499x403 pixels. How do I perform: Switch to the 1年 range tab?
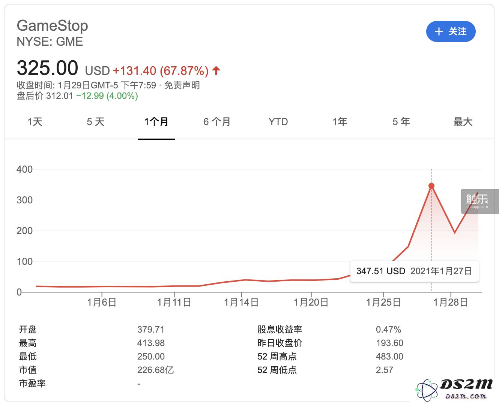click(340, 122)
